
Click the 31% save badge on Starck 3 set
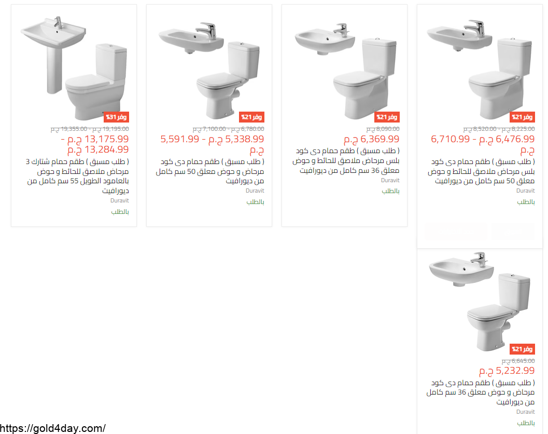(x=116, y=117)
